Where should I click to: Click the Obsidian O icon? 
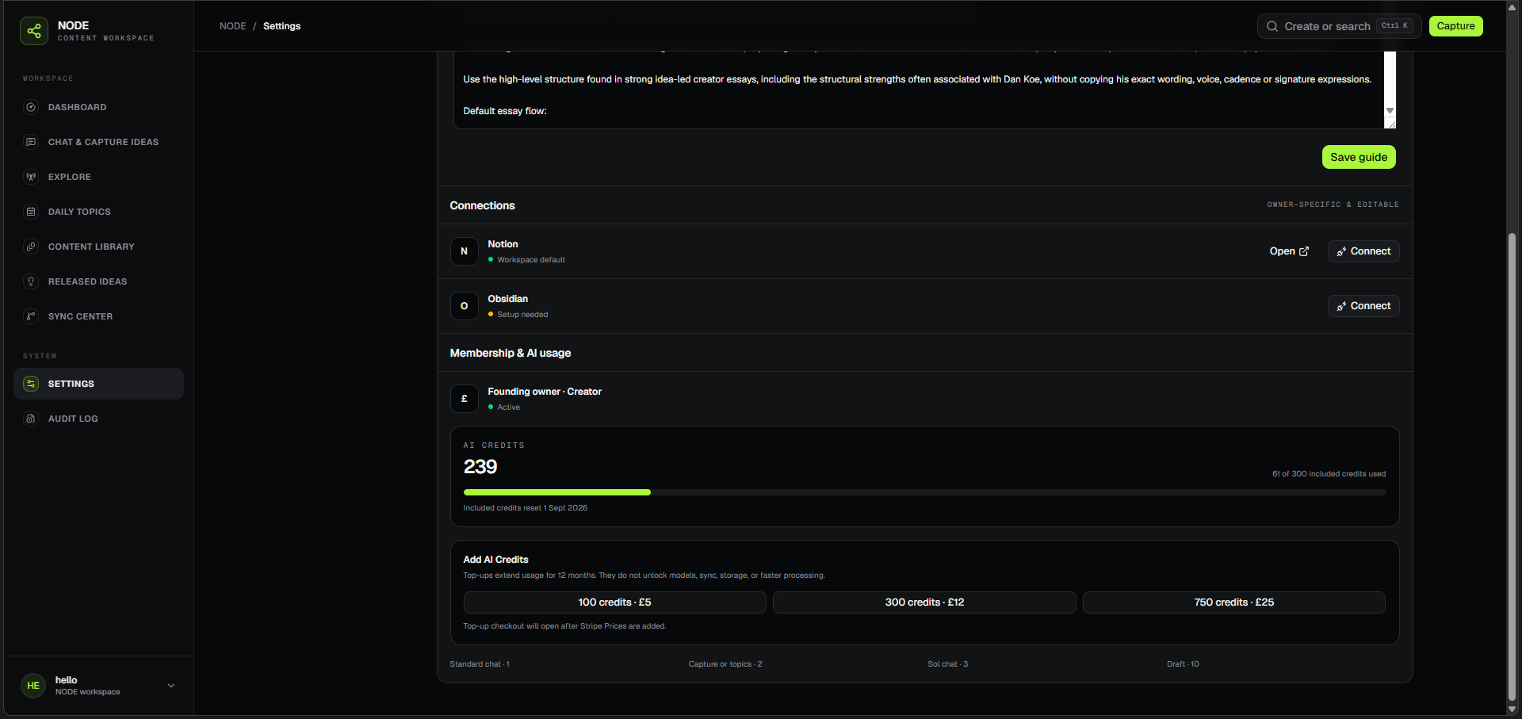(465, 306)
